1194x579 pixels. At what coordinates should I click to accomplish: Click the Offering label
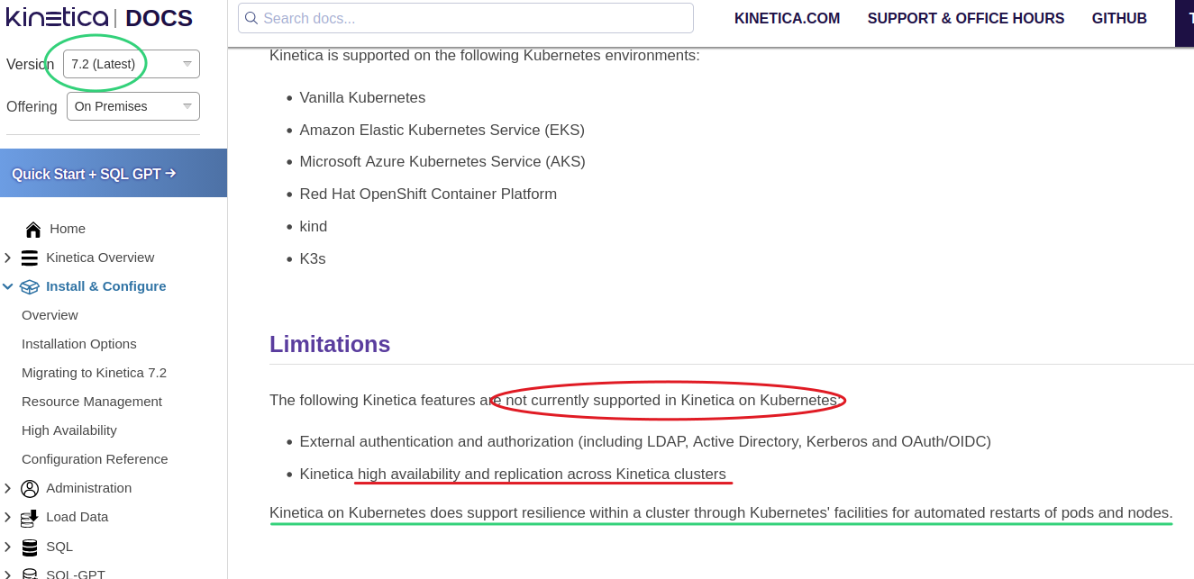(x=32, y=106)
